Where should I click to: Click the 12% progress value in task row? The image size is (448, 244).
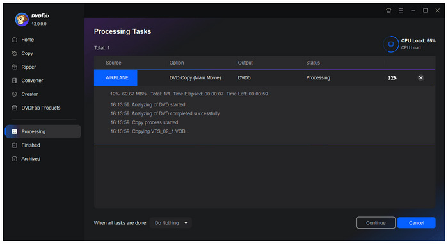click(x=392, y=78)
